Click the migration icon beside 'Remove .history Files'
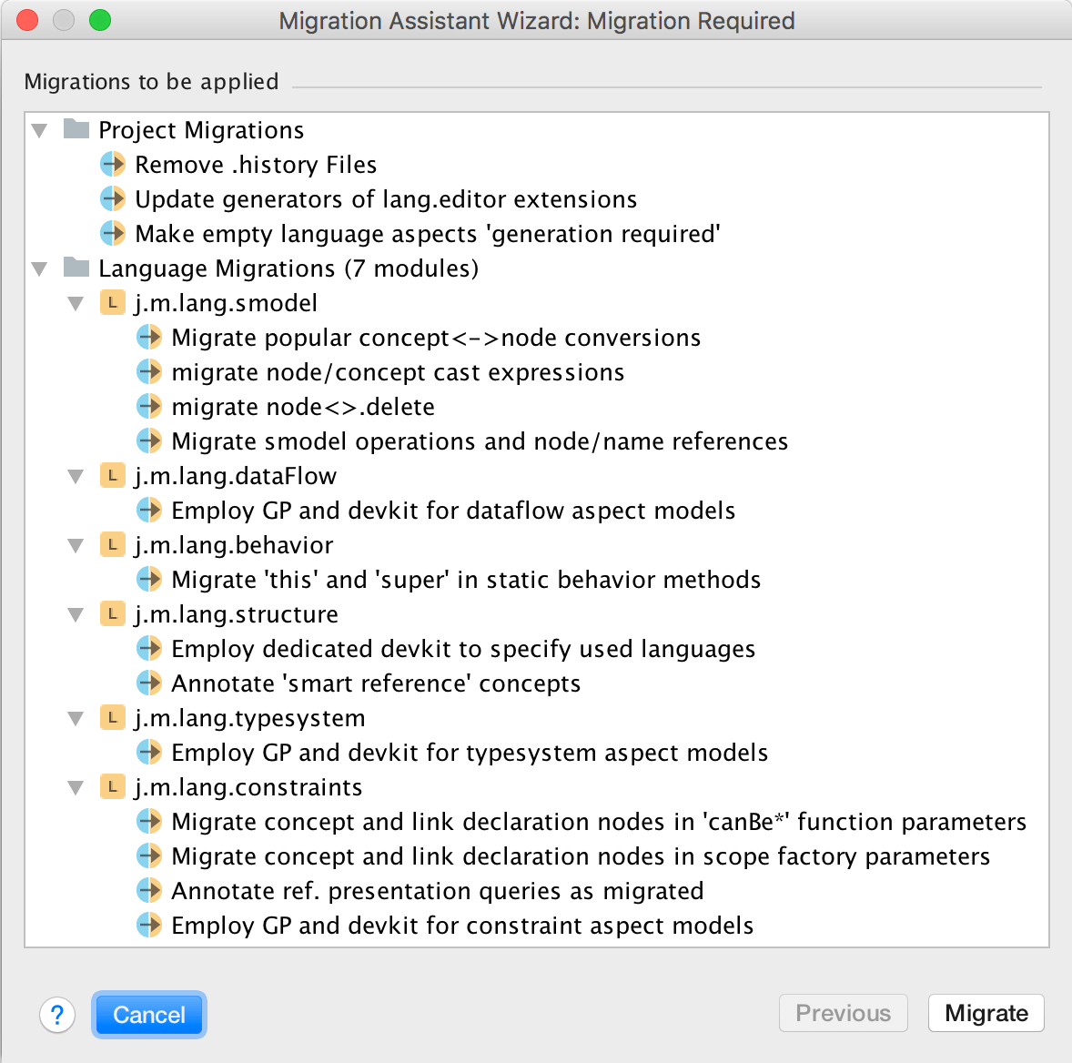Image resolution: width=1072 pixels, height=1063 pixels. pyautogui.click(x=112, y=165)
